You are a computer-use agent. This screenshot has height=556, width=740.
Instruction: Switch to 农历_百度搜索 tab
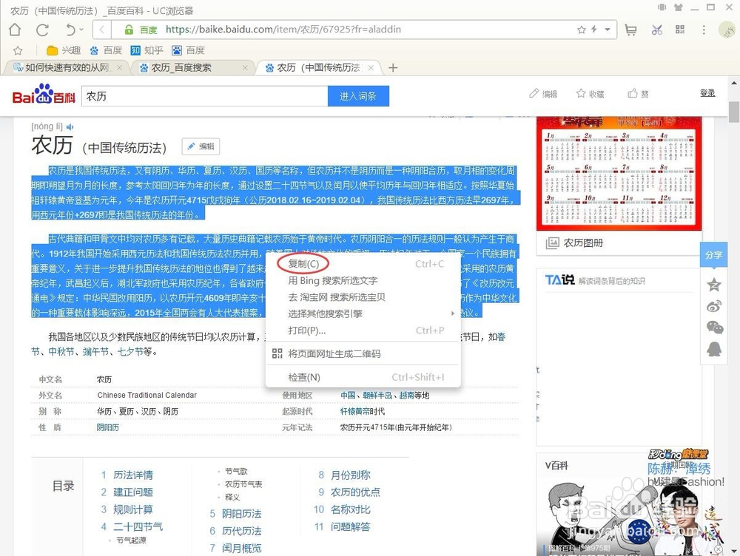(x=181, y=68)
